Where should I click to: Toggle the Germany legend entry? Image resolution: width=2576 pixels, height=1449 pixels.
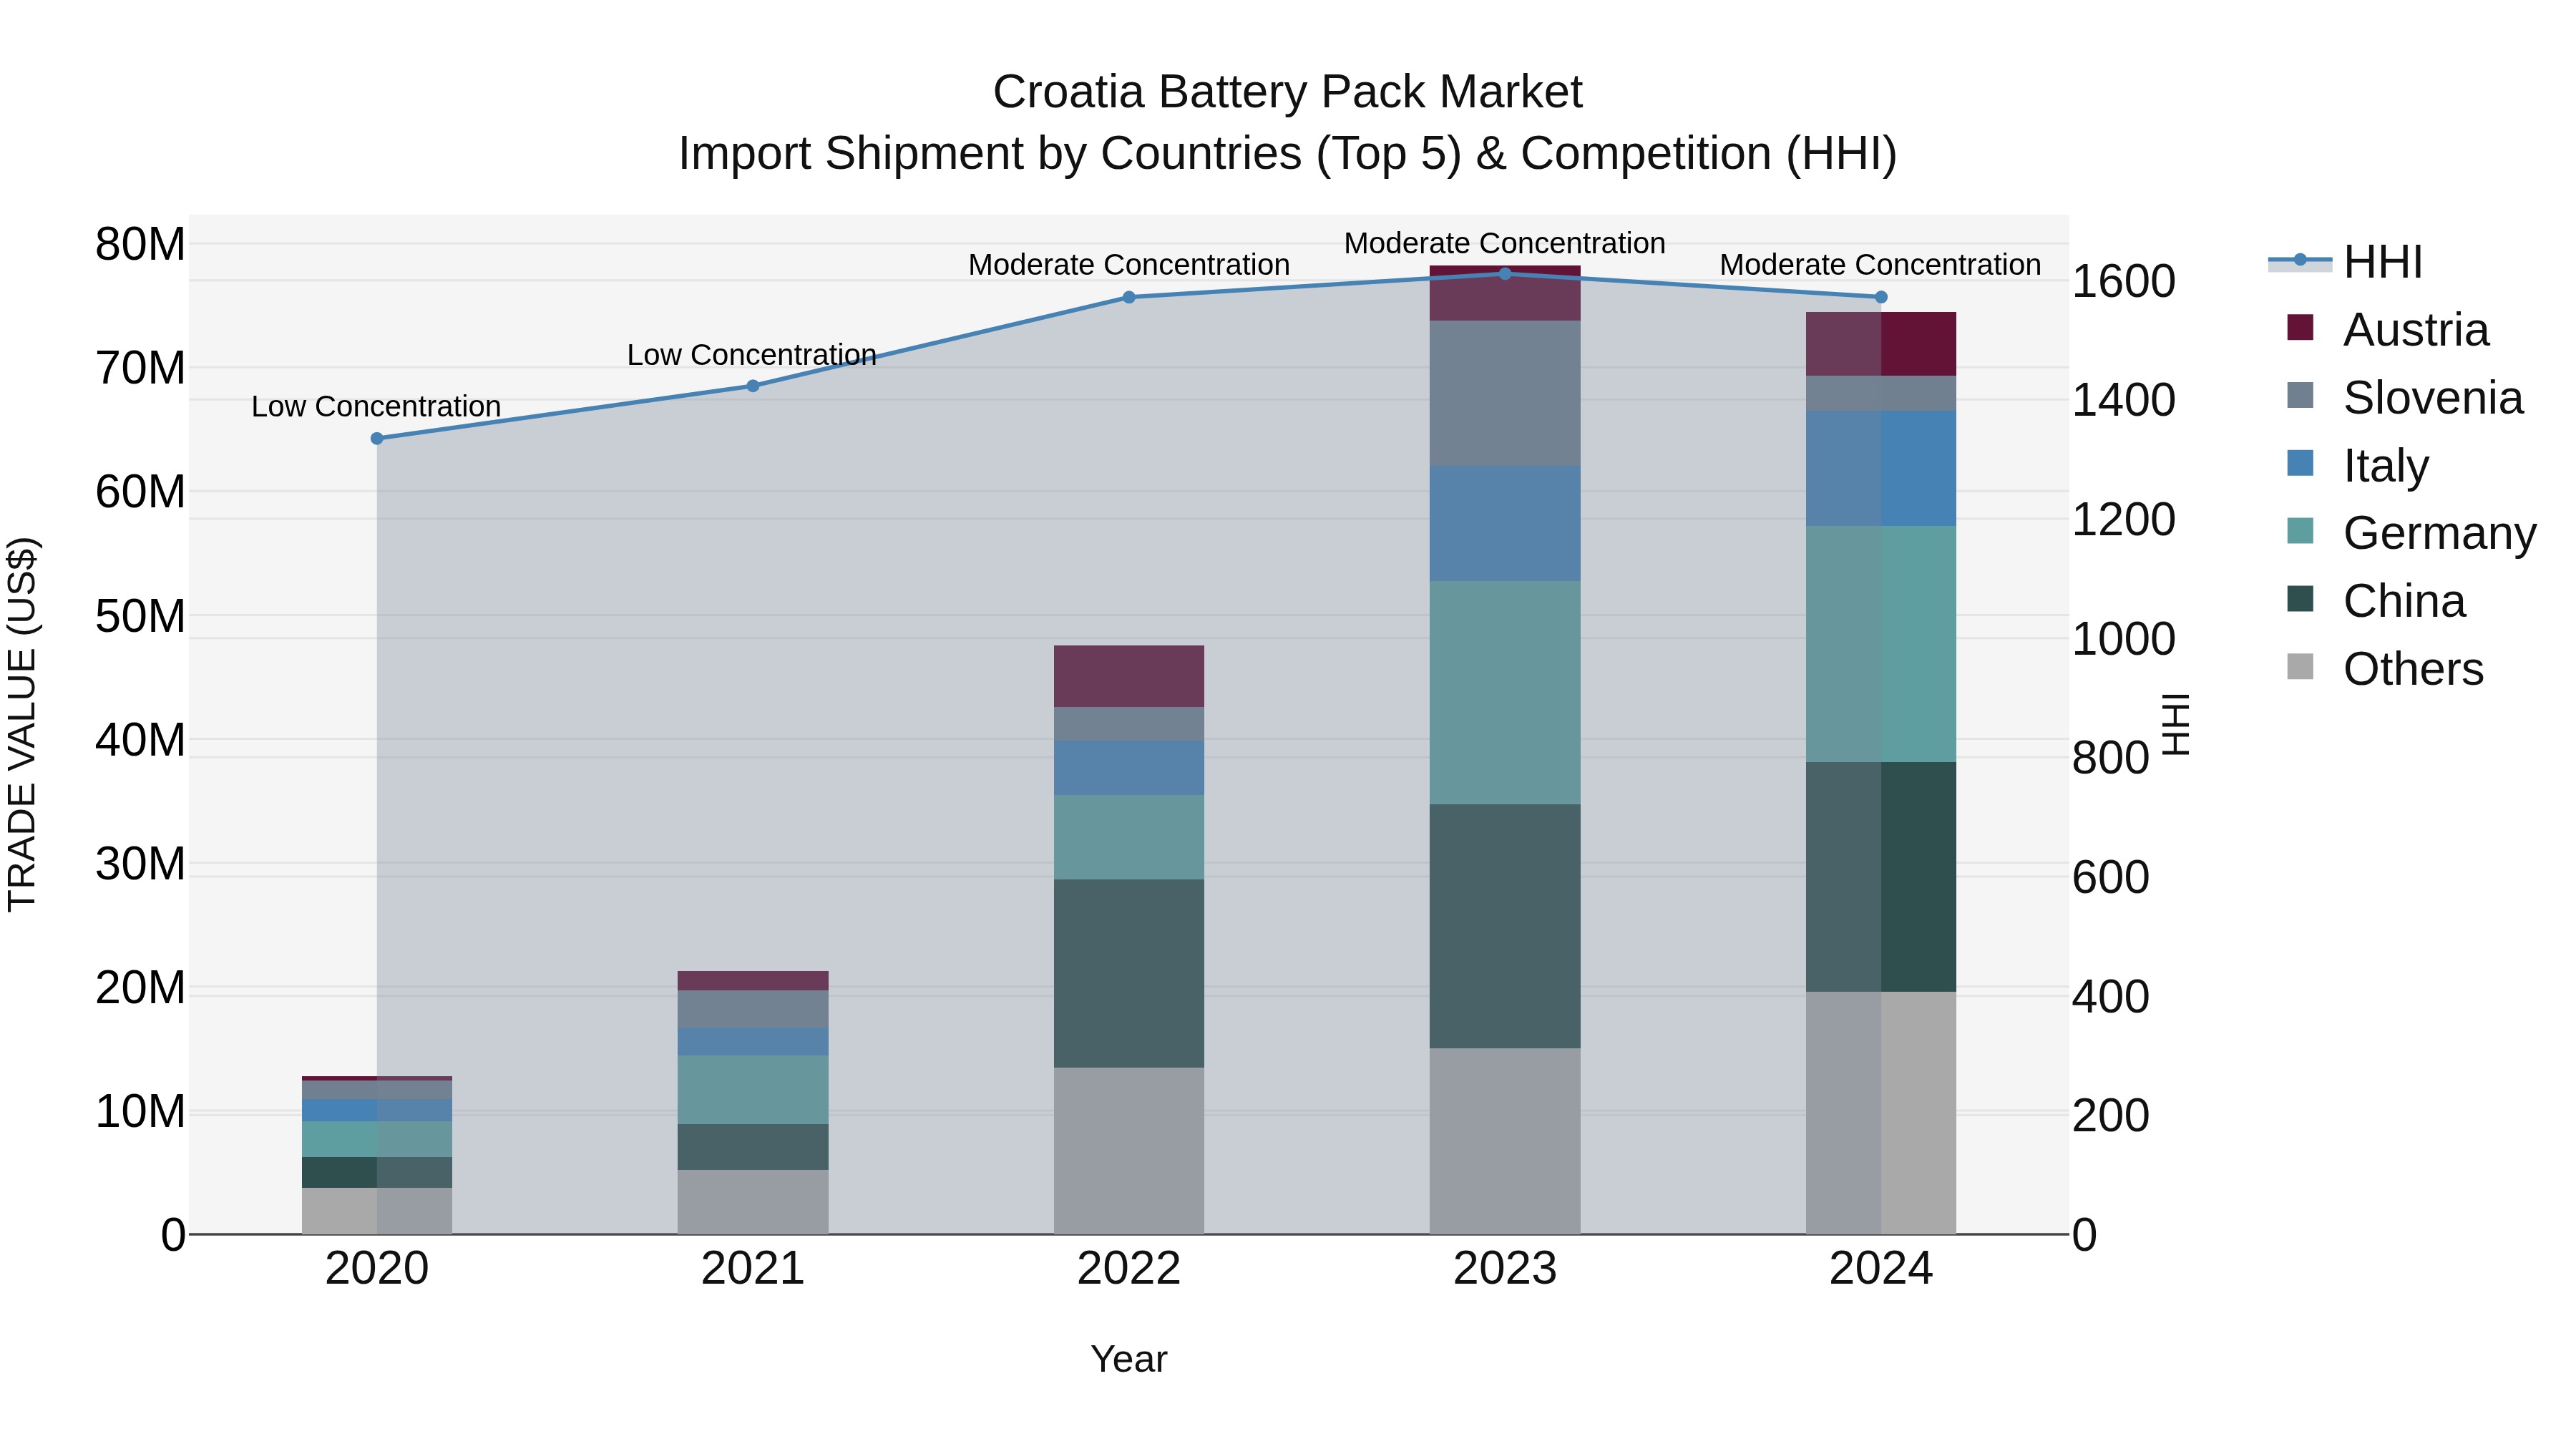click(2411, 532)
